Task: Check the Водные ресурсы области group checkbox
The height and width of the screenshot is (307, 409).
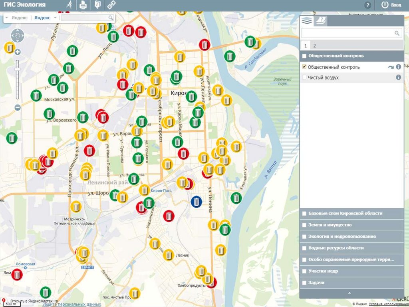Action: 304,248
